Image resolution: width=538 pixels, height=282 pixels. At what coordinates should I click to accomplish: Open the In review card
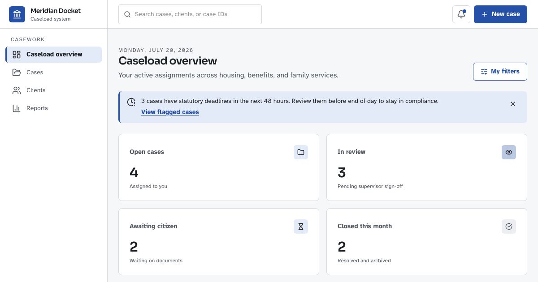click(x=427, y=167)
